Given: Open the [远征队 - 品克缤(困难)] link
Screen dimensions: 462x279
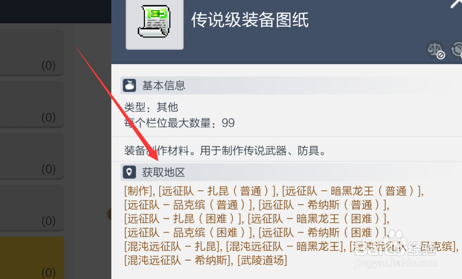Looking at the screenshot, I should click(x=188, y=233).
